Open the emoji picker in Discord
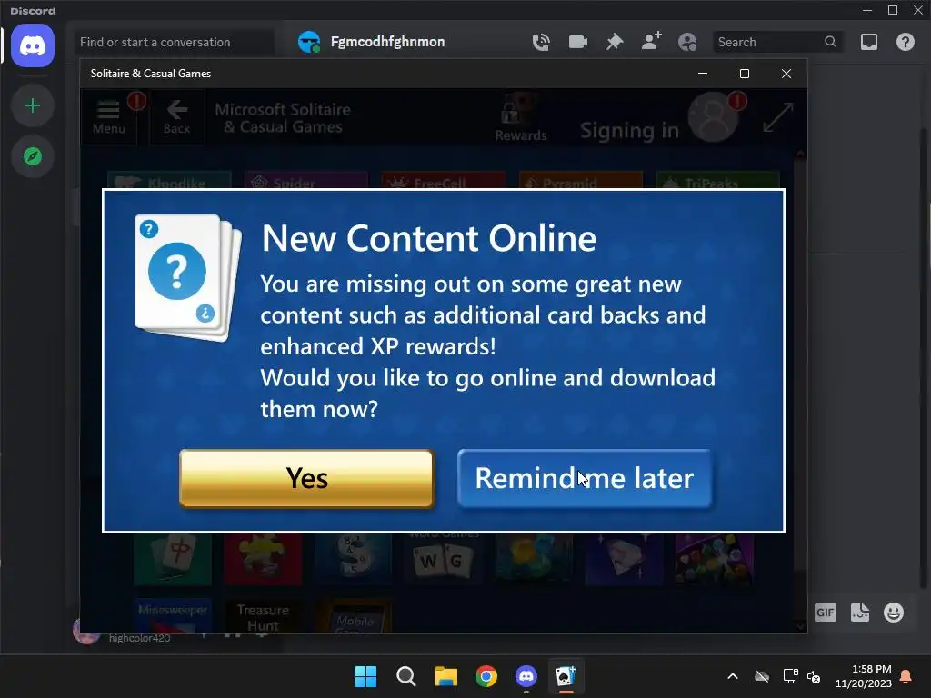This screenshot has width=931, height=698. click(x=894, y=613)
